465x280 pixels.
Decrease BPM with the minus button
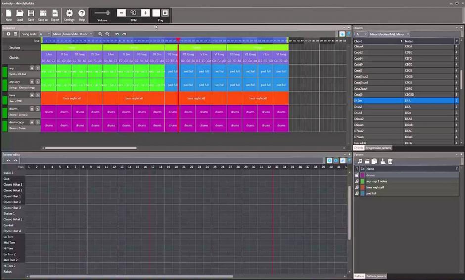click(x=121, y=13)
